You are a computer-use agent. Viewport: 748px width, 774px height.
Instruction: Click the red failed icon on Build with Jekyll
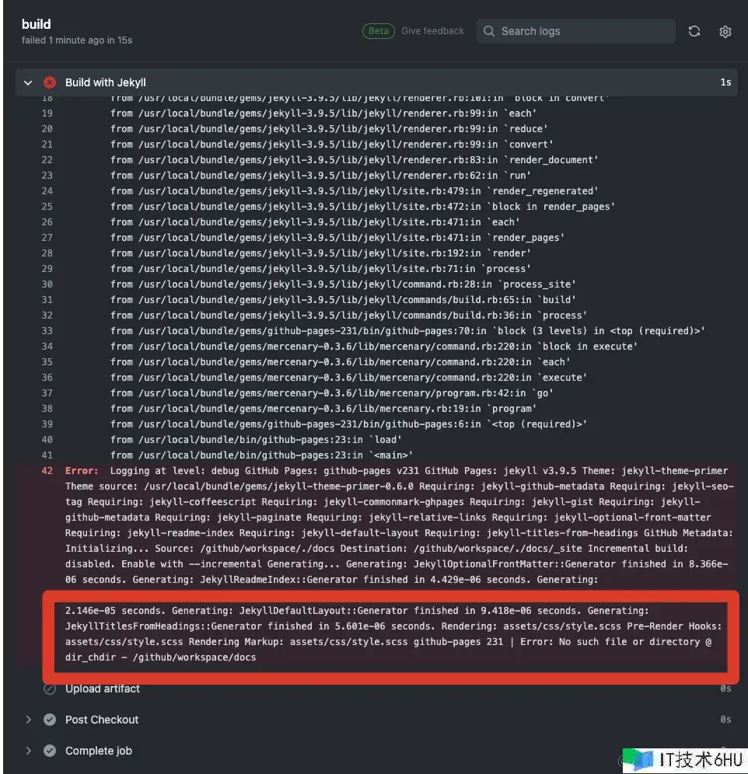tap(50, 82)
